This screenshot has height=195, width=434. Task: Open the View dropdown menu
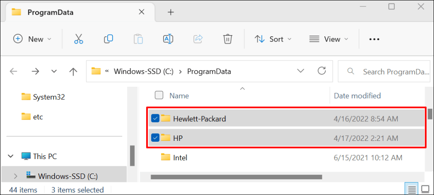[328, 39]
